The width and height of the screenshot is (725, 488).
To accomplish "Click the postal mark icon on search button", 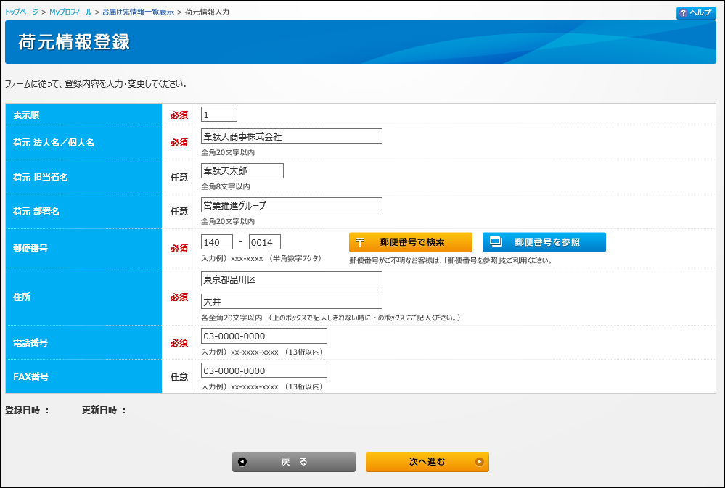I will (x=360, y=242).
